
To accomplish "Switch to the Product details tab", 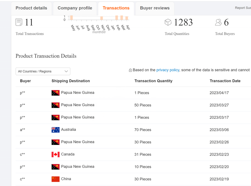I will [31, 8].
